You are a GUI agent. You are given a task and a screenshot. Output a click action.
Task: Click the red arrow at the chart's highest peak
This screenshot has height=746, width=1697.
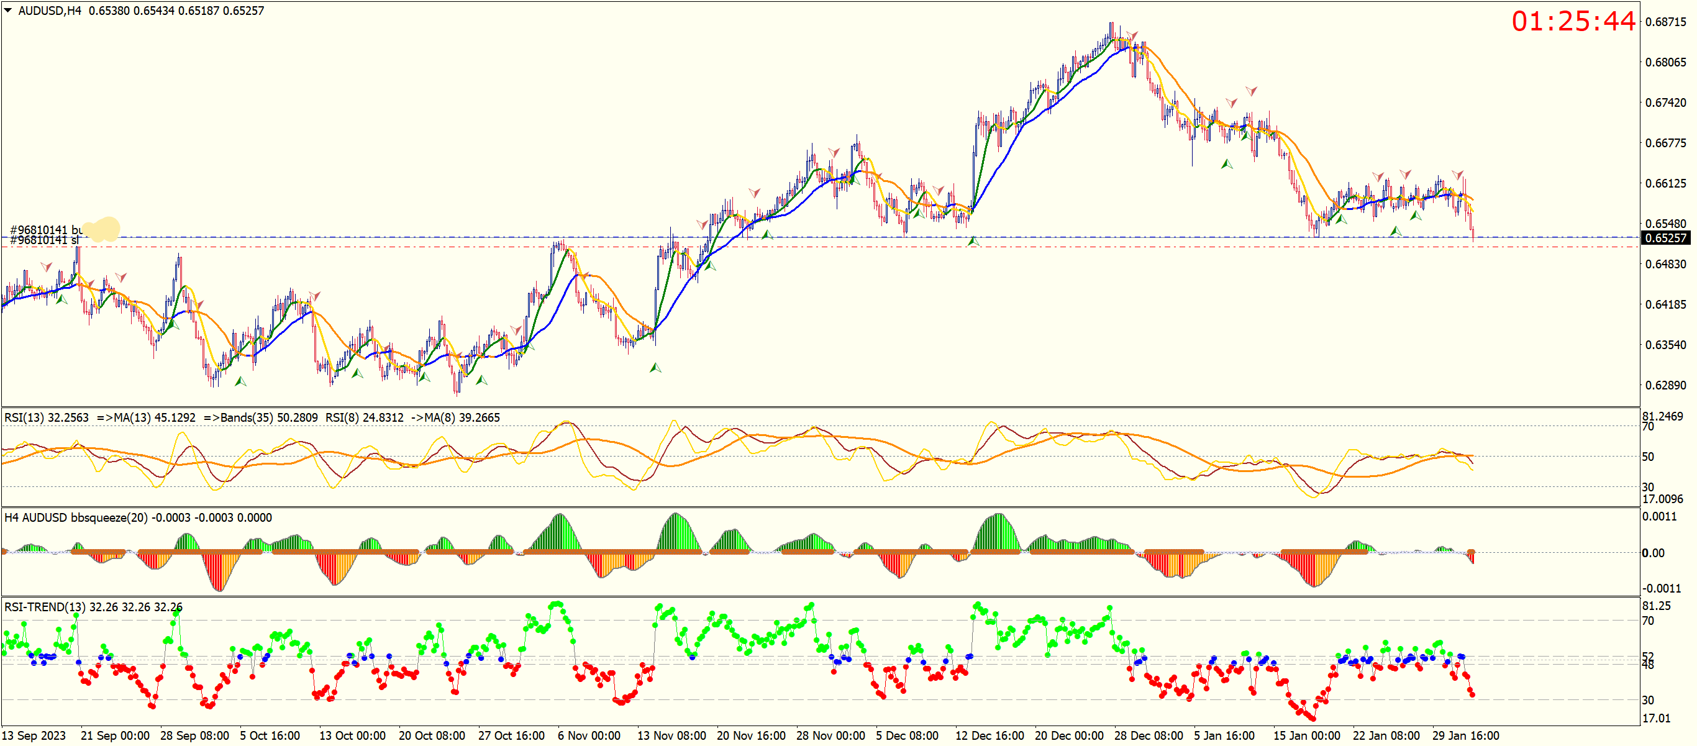1132,35
